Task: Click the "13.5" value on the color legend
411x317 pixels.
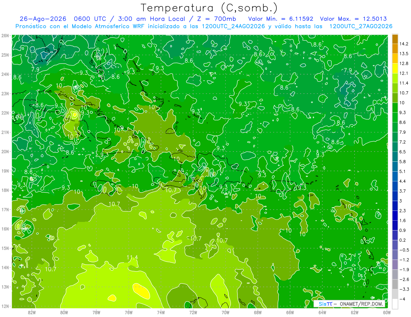Action: click(x=404, y=54)
